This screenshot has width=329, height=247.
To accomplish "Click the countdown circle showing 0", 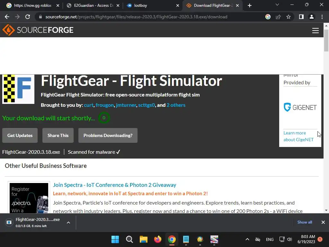I will (104, 118).
